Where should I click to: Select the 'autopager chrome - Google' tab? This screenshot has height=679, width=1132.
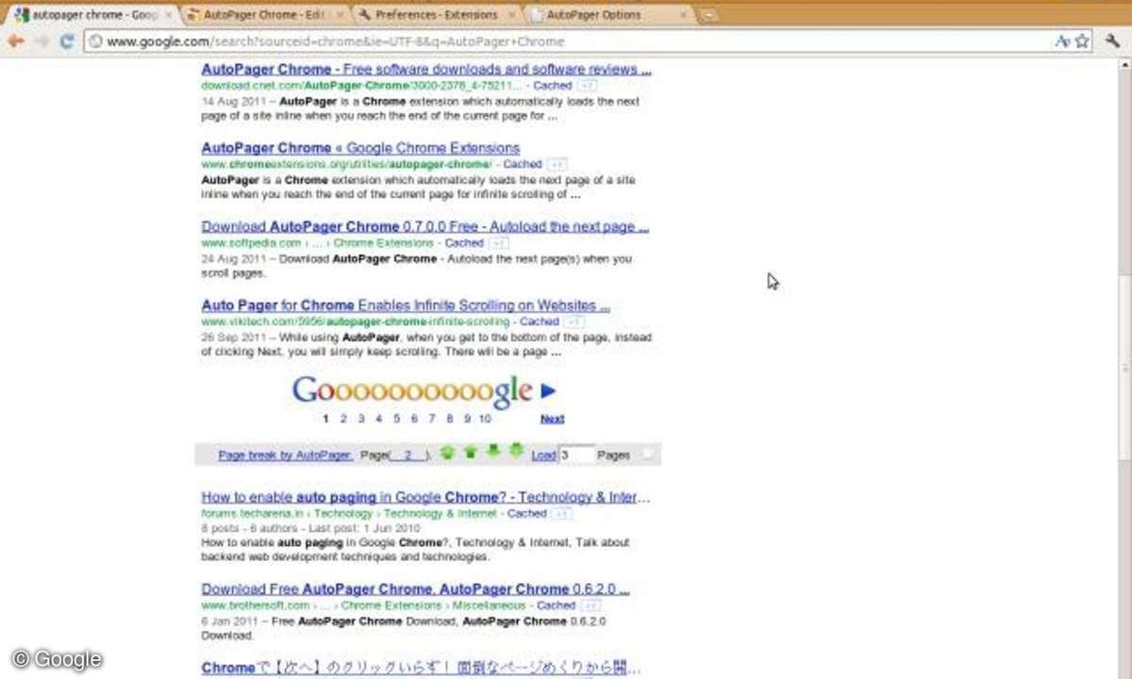pyautogui.click(x=92, y=15)
